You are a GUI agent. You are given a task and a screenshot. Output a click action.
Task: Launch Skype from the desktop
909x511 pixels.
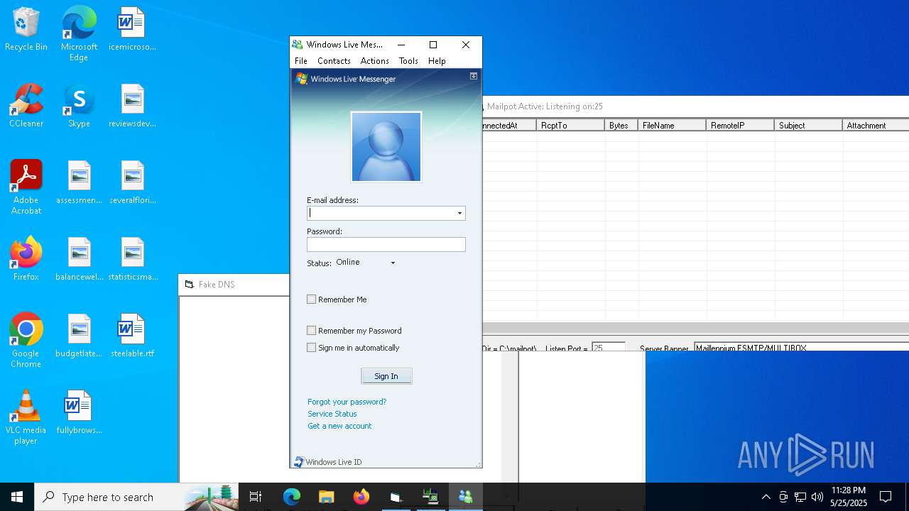point(79,106)
